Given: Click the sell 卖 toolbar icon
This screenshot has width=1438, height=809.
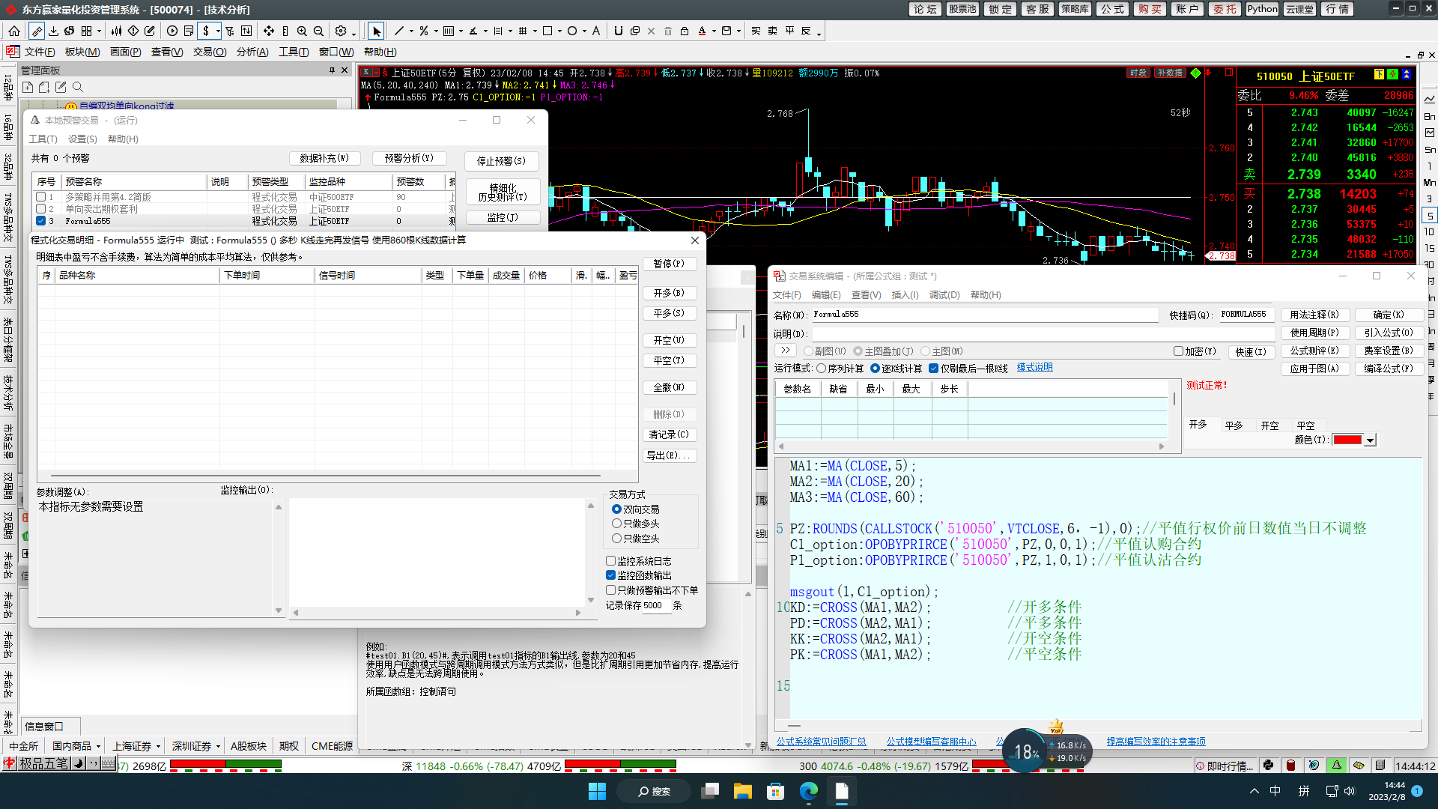Looking at the screenshot, I should pos(772,31).
